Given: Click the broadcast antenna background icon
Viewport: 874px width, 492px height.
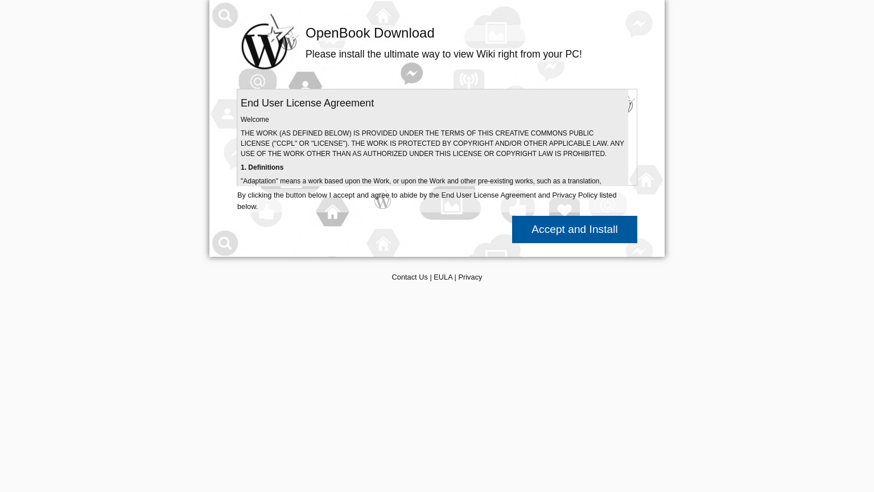Looking at the screenshot, I should [x=469, y=80].
